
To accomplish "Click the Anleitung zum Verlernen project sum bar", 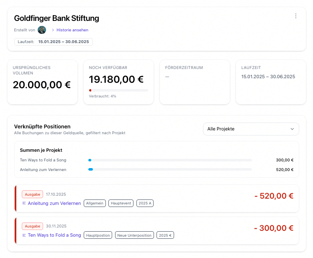I will [170, 169].
